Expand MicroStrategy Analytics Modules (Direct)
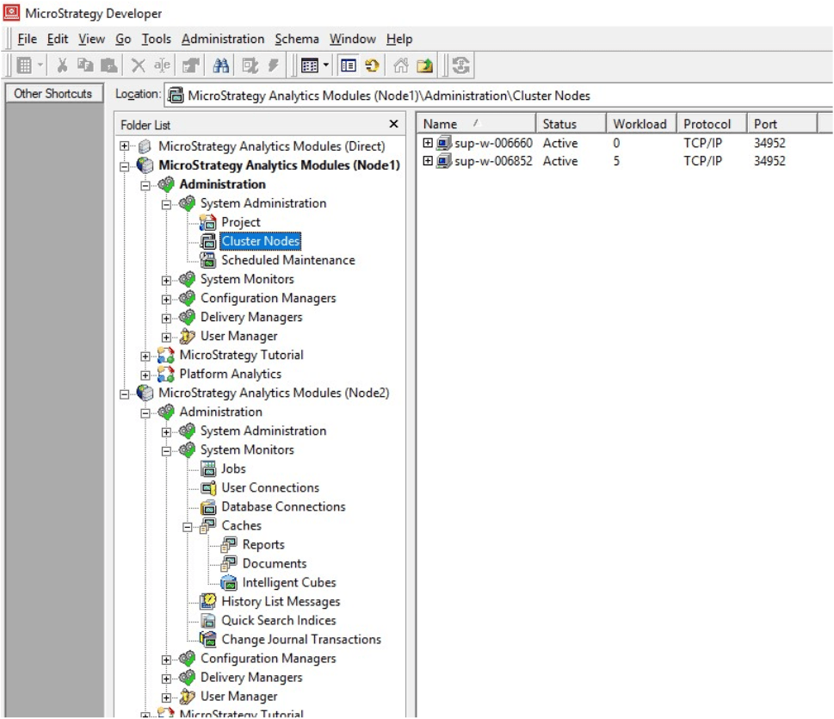Screen dimensions: 834x719 click(124, 146)
